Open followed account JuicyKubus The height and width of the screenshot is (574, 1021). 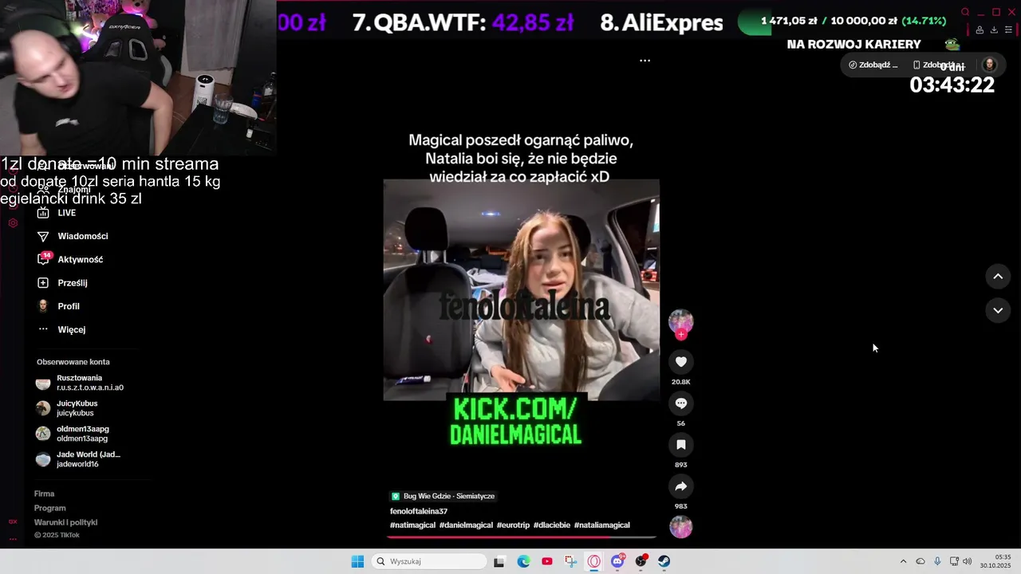[x=67, y=408]
